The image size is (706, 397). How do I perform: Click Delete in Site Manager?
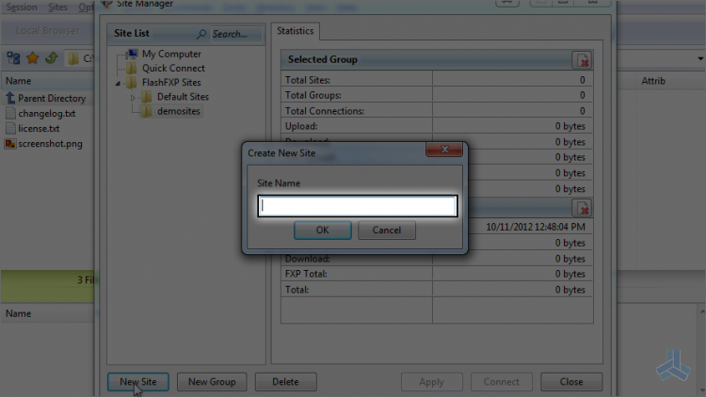pyautogui.click(x=285, y=382)
